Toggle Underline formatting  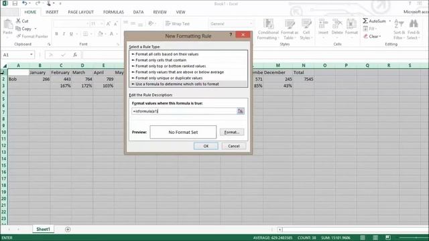coord(71,34)
